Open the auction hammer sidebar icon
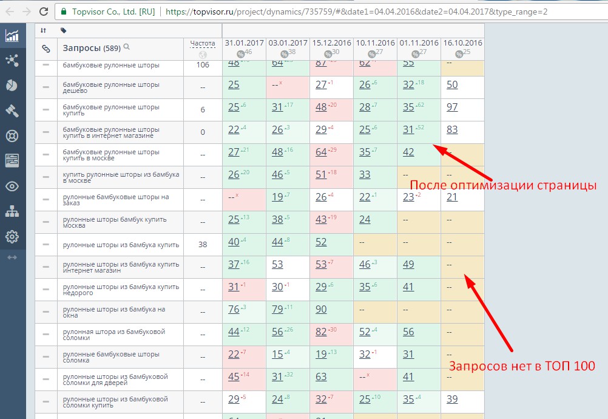 click(x=12, y=111)
